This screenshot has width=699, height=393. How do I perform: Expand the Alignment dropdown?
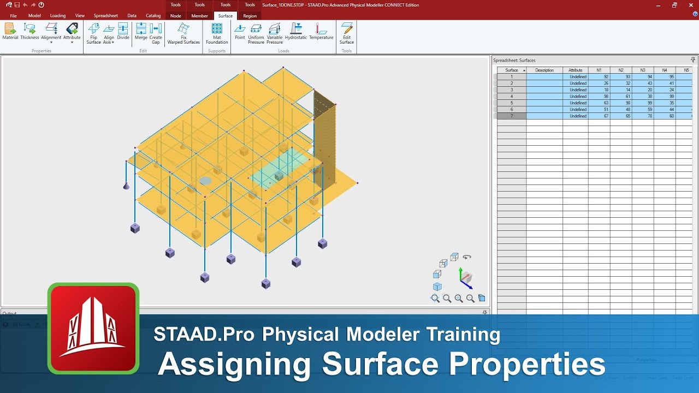tap(51, 42)
